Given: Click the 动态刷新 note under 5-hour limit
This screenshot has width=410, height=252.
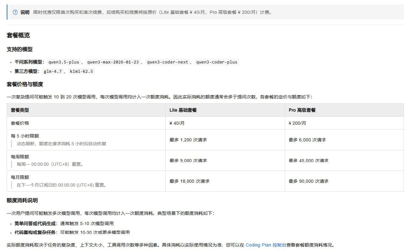Looking at the screenshot, I should point(61,144).
